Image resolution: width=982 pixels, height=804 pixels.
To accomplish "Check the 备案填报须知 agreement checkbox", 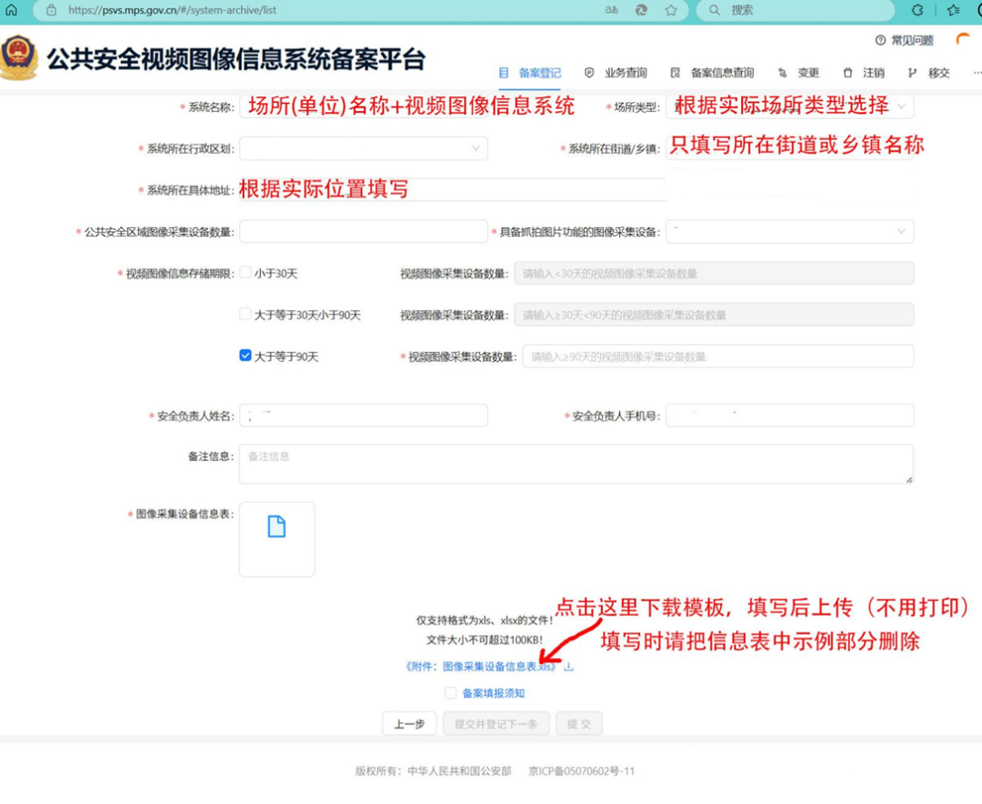I will [x=450, y=692].
